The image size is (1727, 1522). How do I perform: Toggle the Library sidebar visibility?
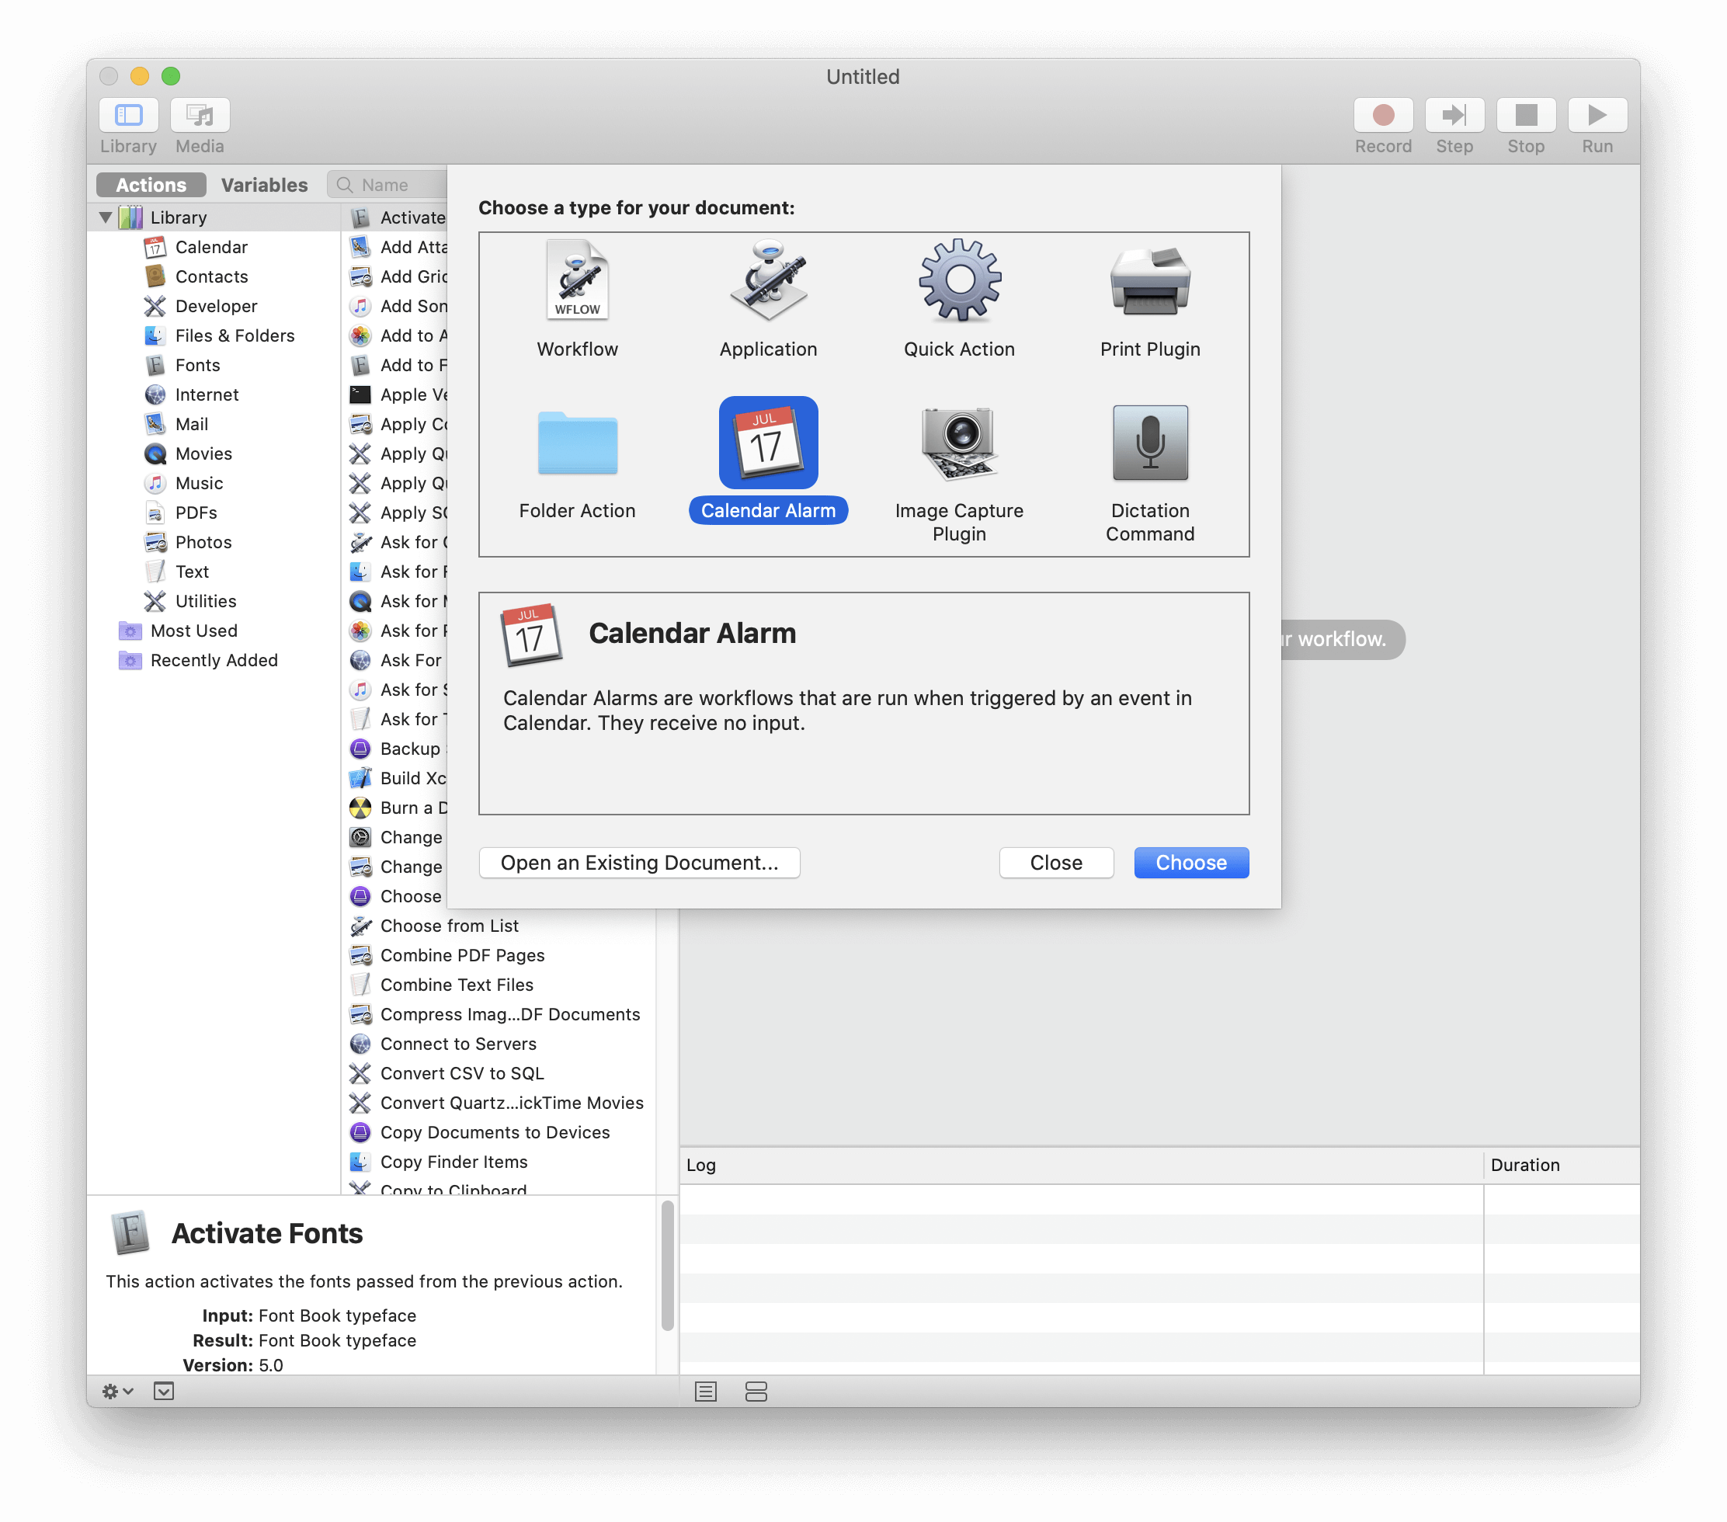(x=127, y=115)
